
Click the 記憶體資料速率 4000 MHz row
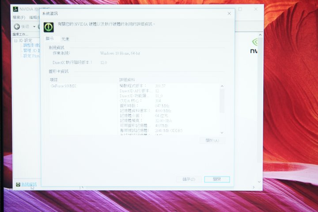coord(145,111)
